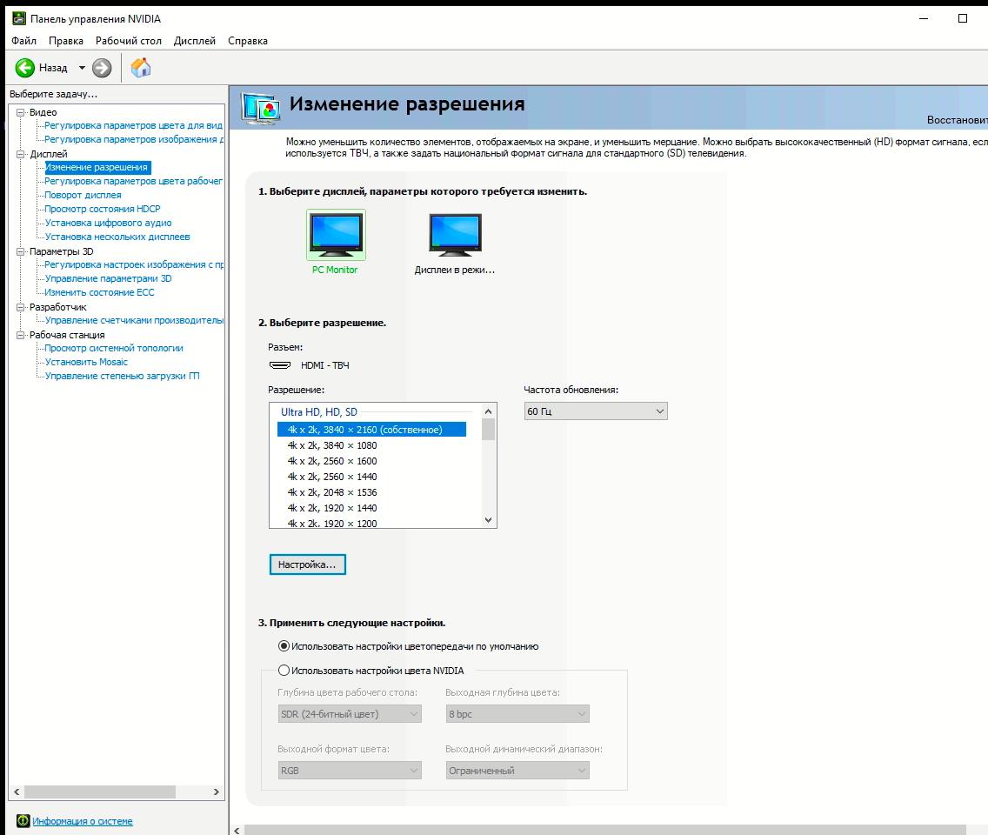Open the Back history dropdown arrow
The image size is (988, 835).
(82, 68)
